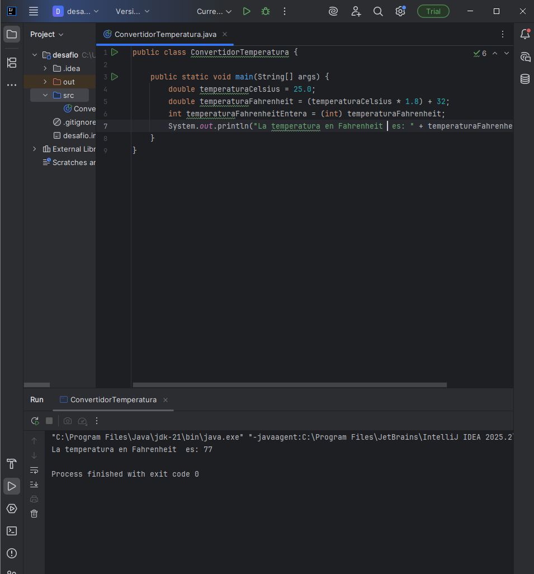Open the Problems tool window icon
This screenshot has width=534, height=574.
(x=12, y=553)
